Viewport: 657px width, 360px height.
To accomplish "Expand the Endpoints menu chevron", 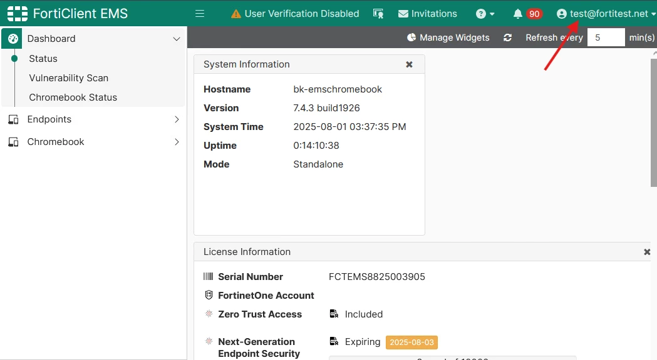I will [x=177, y=119].
